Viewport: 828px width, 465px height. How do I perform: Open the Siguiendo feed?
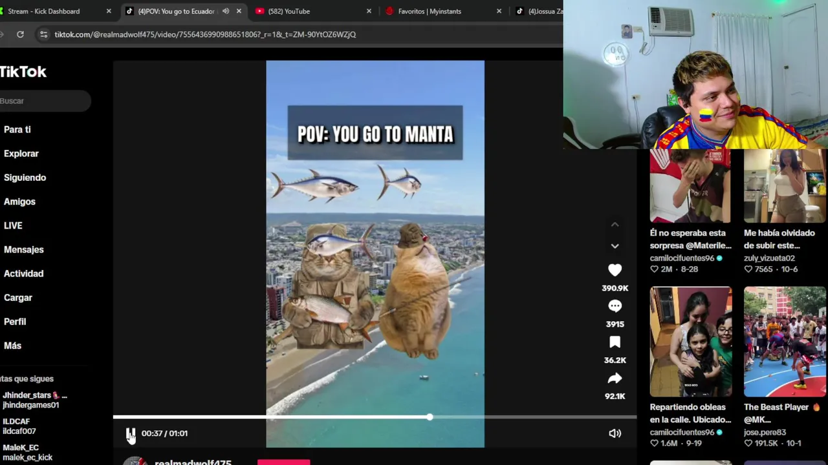point(25,178)
